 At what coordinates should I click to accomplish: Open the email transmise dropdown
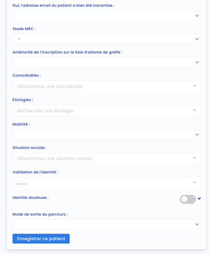click(107, 16)
